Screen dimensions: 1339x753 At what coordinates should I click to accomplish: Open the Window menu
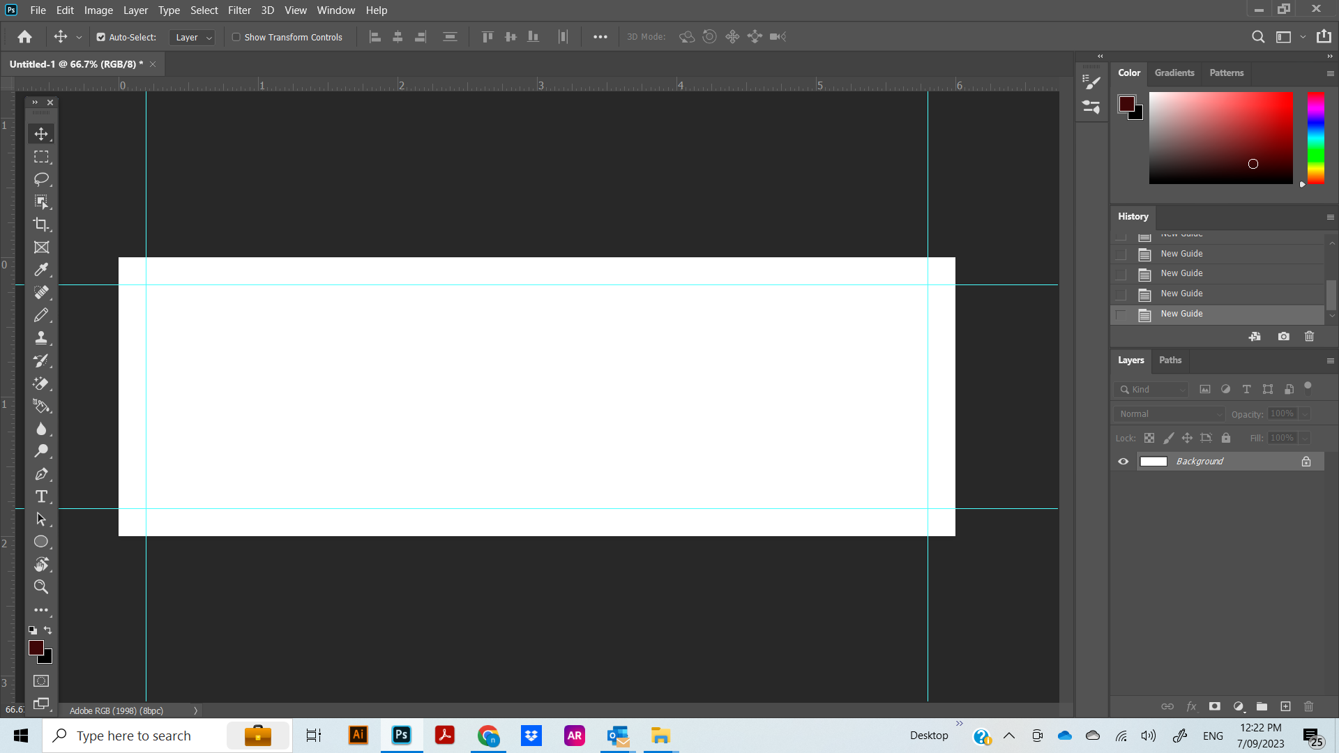pyautogui.click(x=336, y=10)
